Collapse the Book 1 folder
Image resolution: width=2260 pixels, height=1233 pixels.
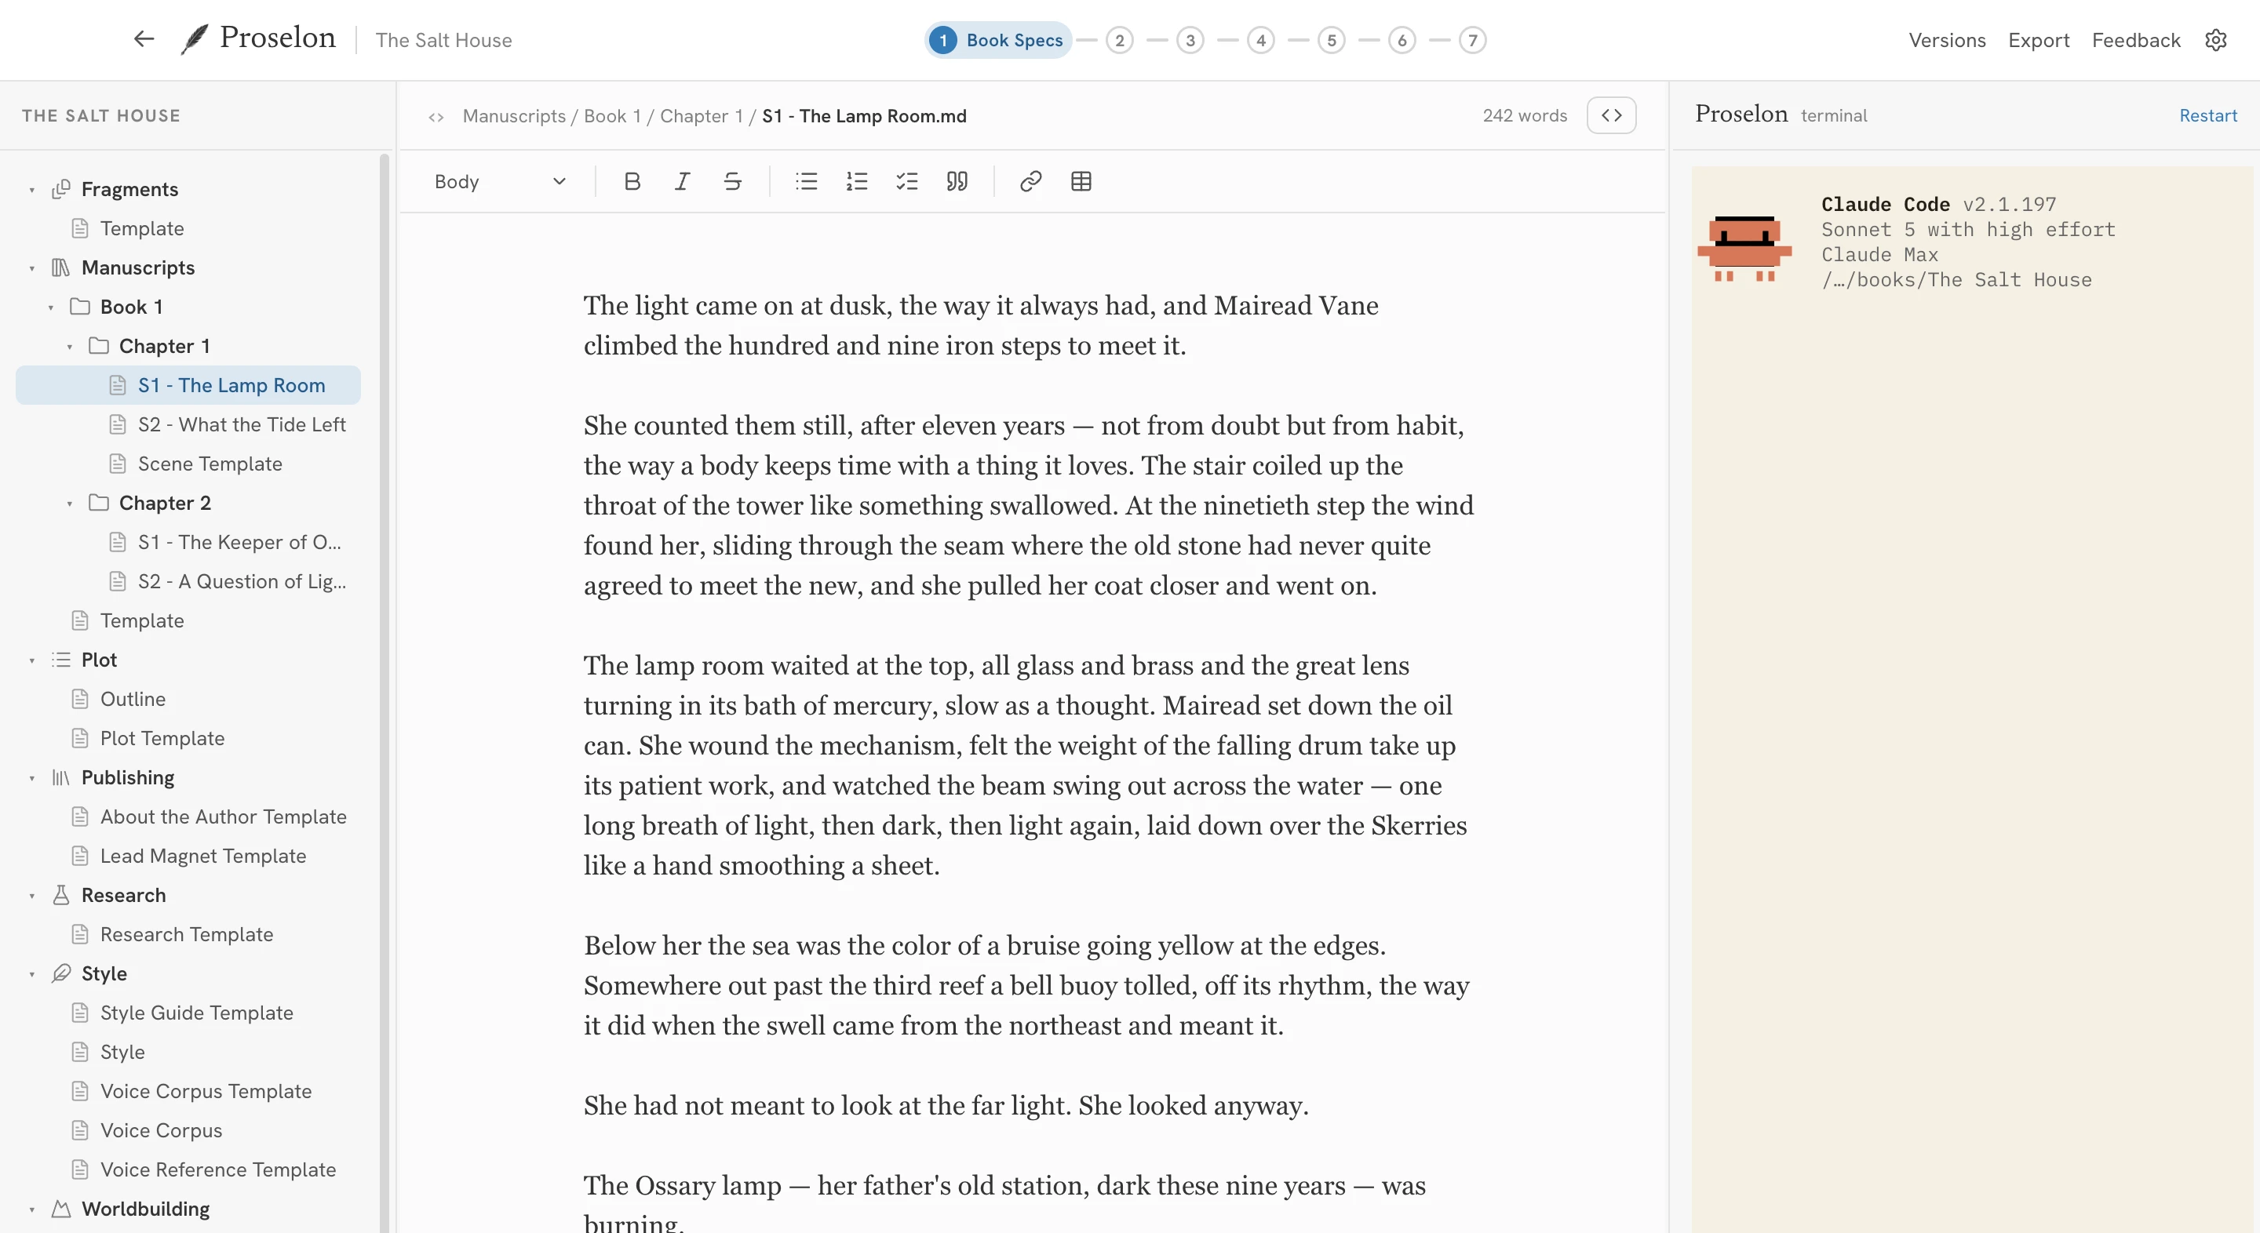[51, 307]
